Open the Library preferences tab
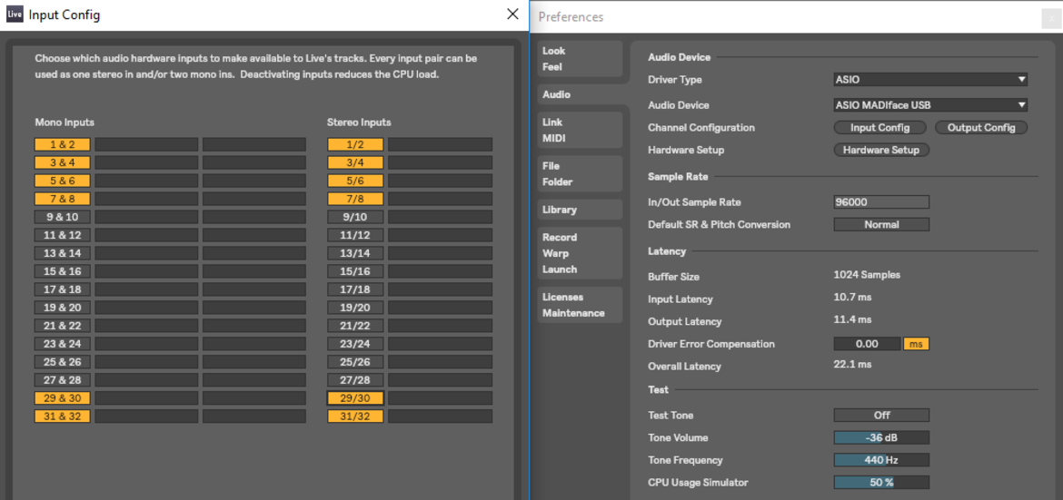This screenshot has width=1063, height=500. 580,210
